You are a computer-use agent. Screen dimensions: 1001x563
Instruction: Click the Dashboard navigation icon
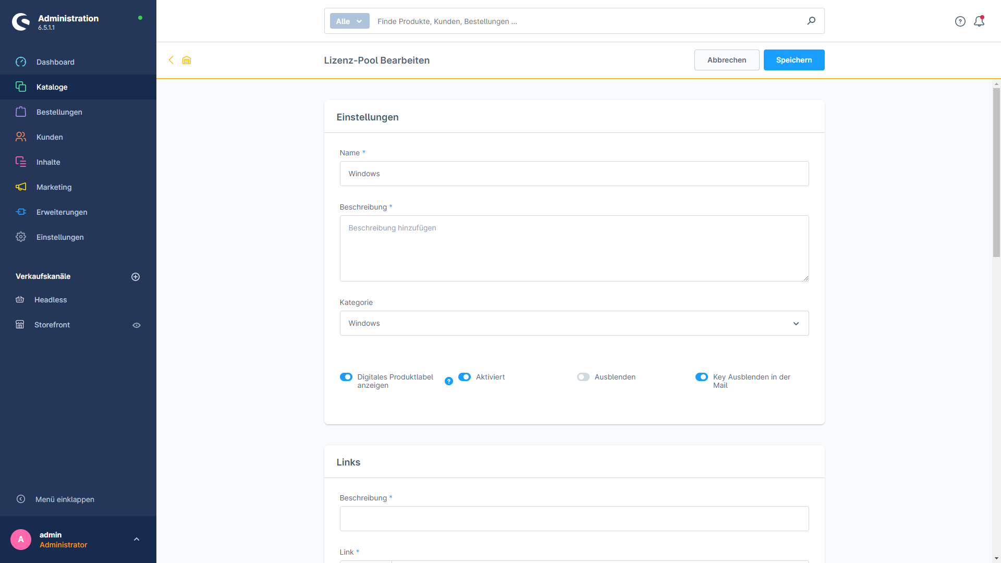(21, 62)
